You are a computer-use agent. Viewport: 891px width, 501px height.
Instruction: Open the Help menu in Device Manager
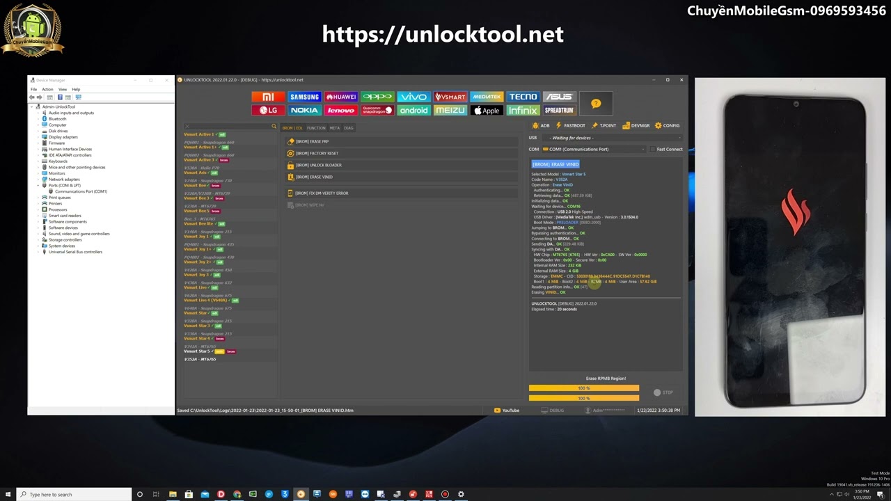[x=76, y=89]
